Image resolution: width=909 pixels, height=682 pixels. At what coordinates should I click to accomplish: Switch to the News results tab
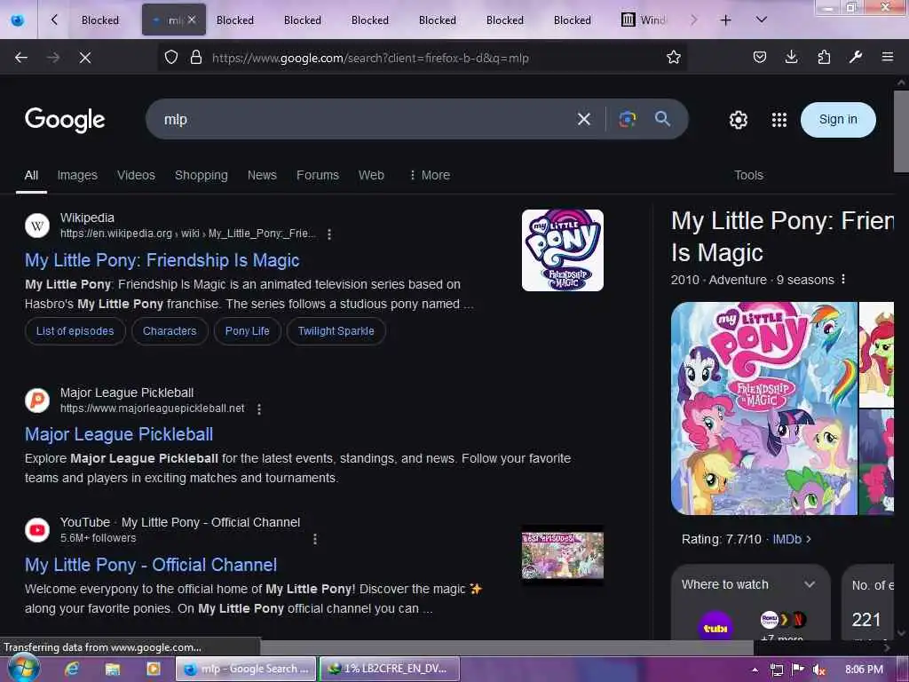[262, 175]
